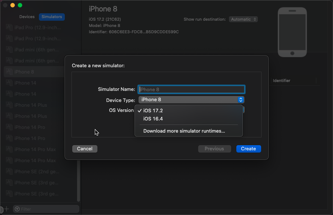333x215 pixels.
Task: Open the Show run destination Automatic popup
Action: click(243, 19)
